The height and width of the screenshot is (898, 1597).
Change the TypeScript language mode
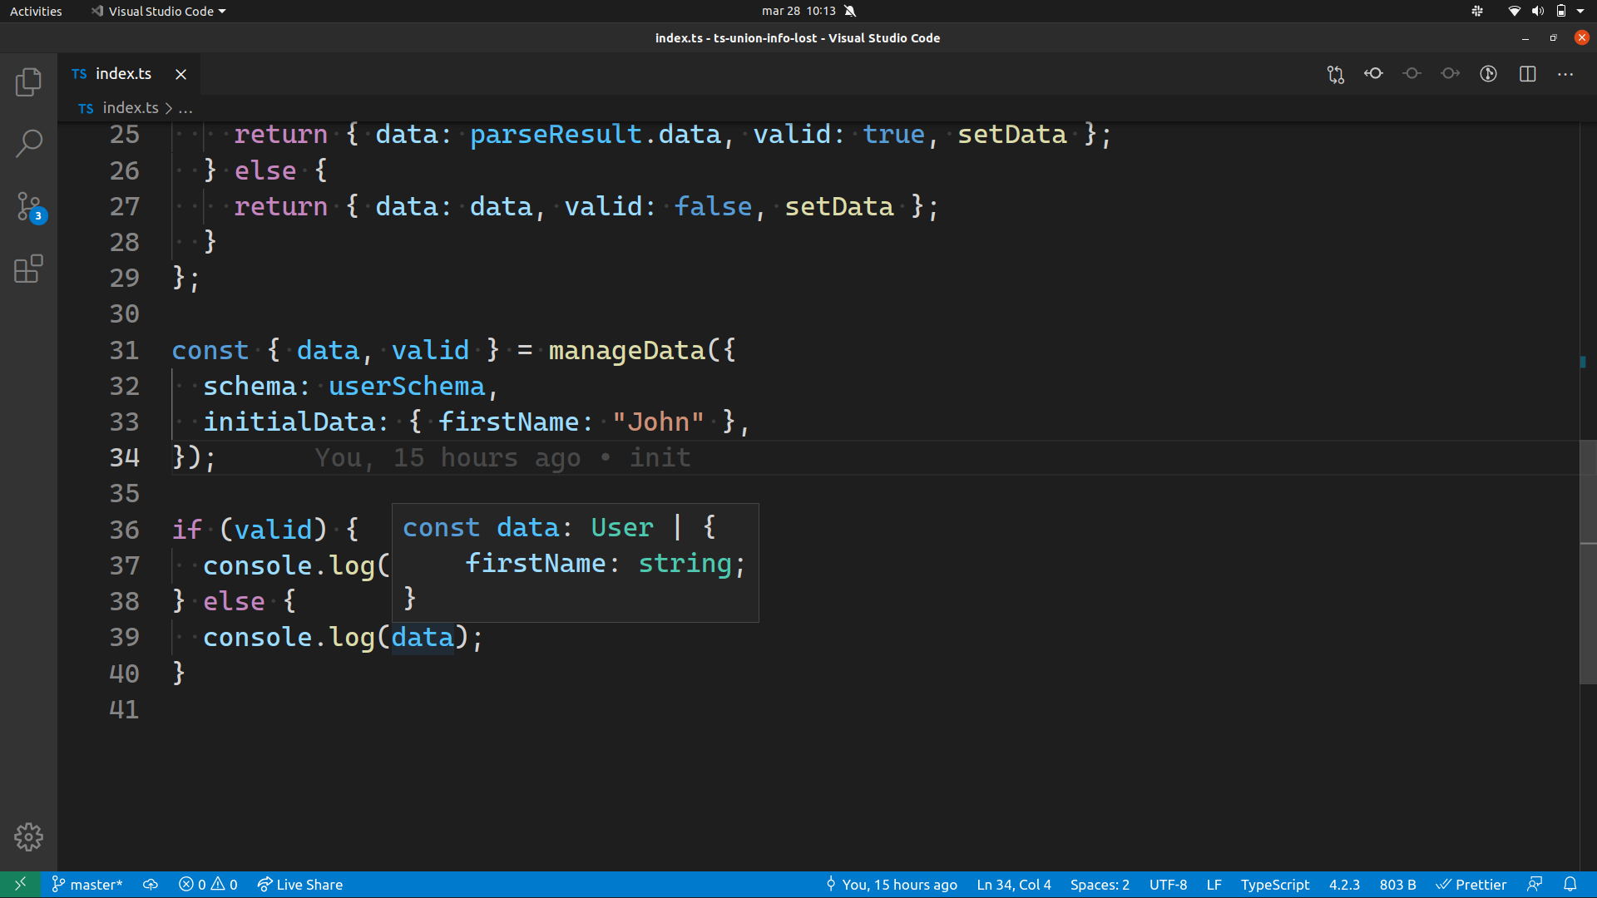click(x=1274, y=884)
